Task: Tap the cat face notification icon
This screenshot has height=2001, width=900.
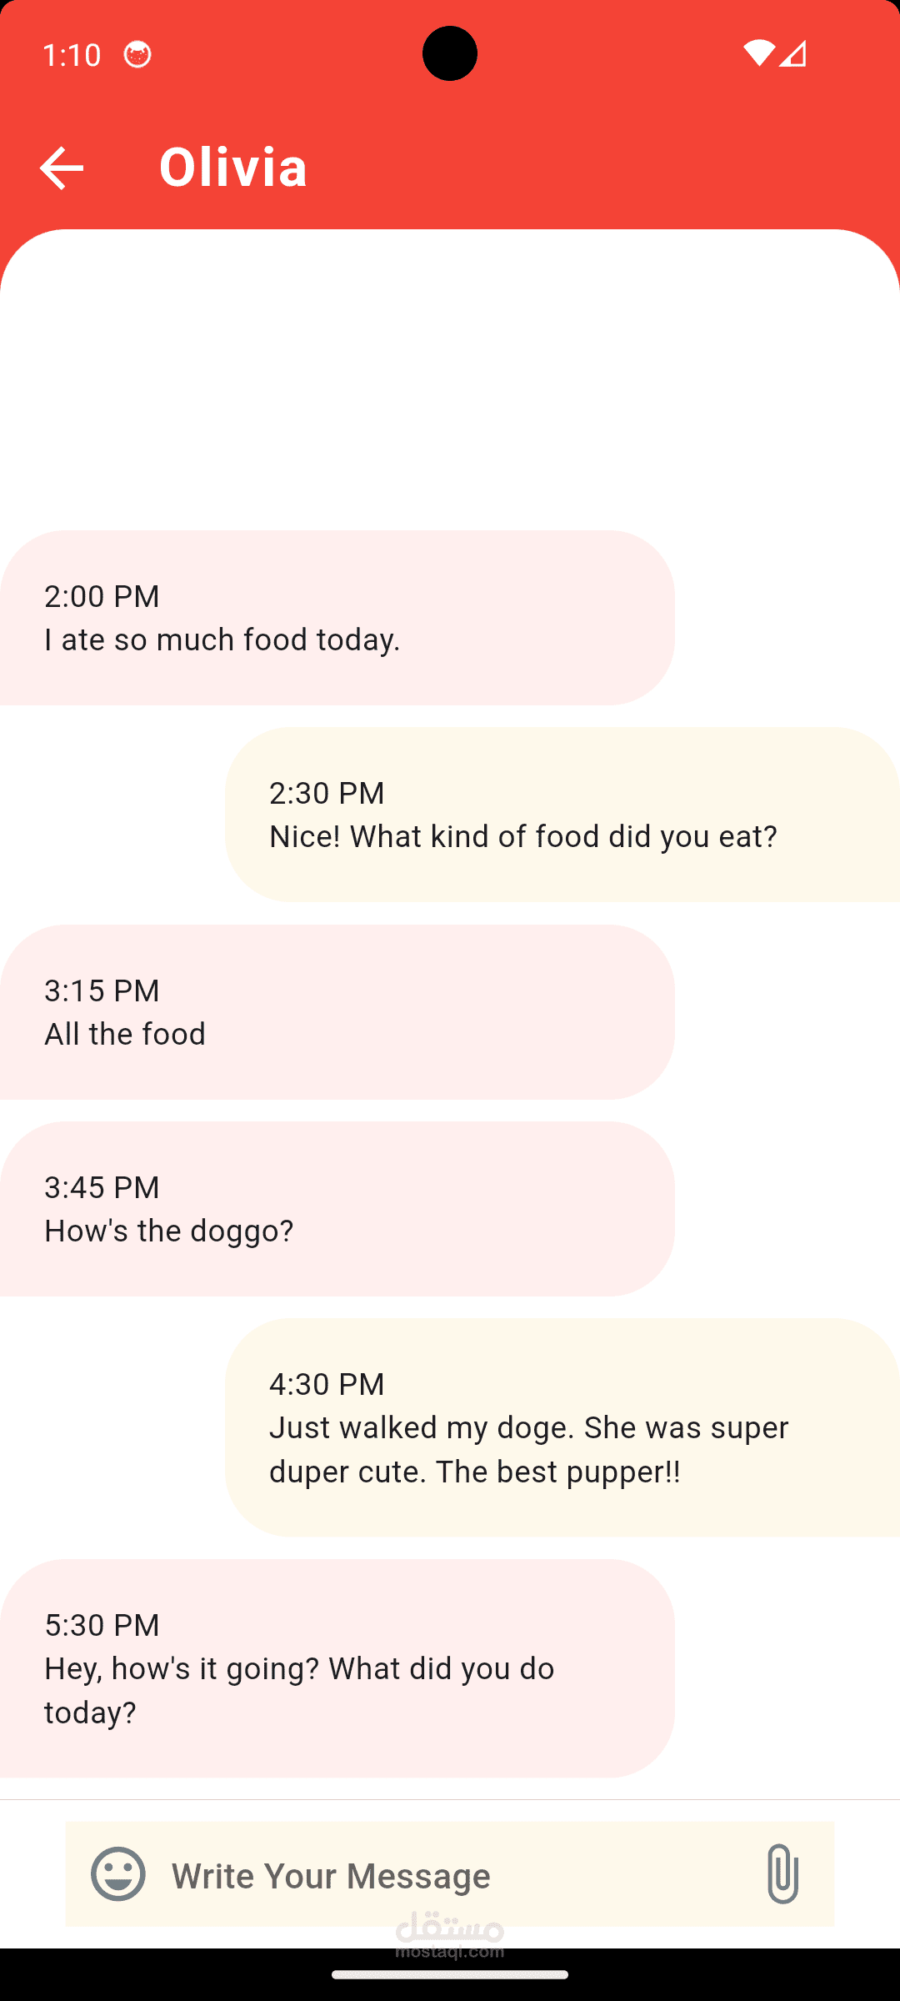Action: tap(137, 55)
